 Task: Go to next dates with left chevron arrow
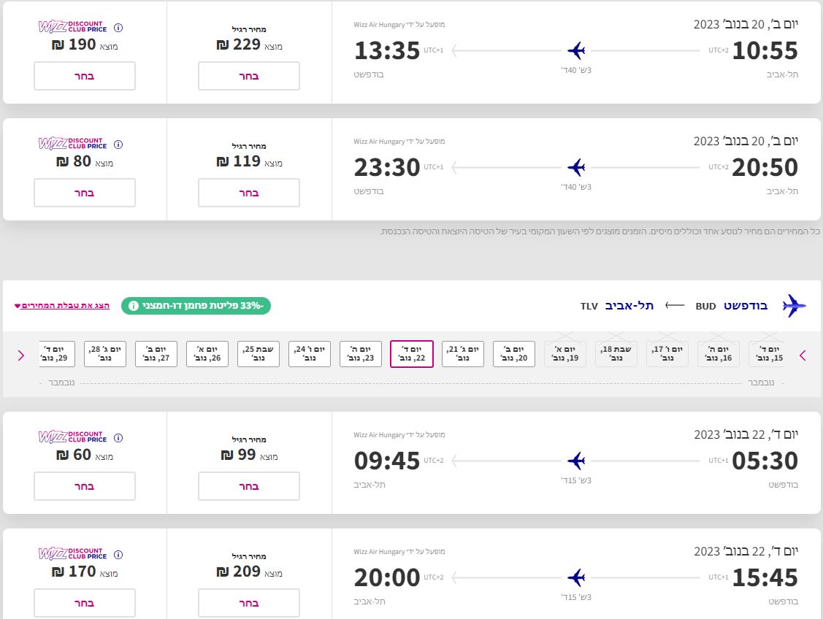click(x=20, y=355)
